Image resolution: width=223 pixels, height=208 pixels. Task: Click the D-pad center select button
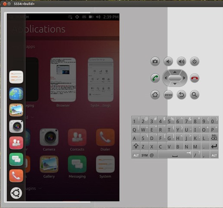pyautogui.click(x=175, y=78)
